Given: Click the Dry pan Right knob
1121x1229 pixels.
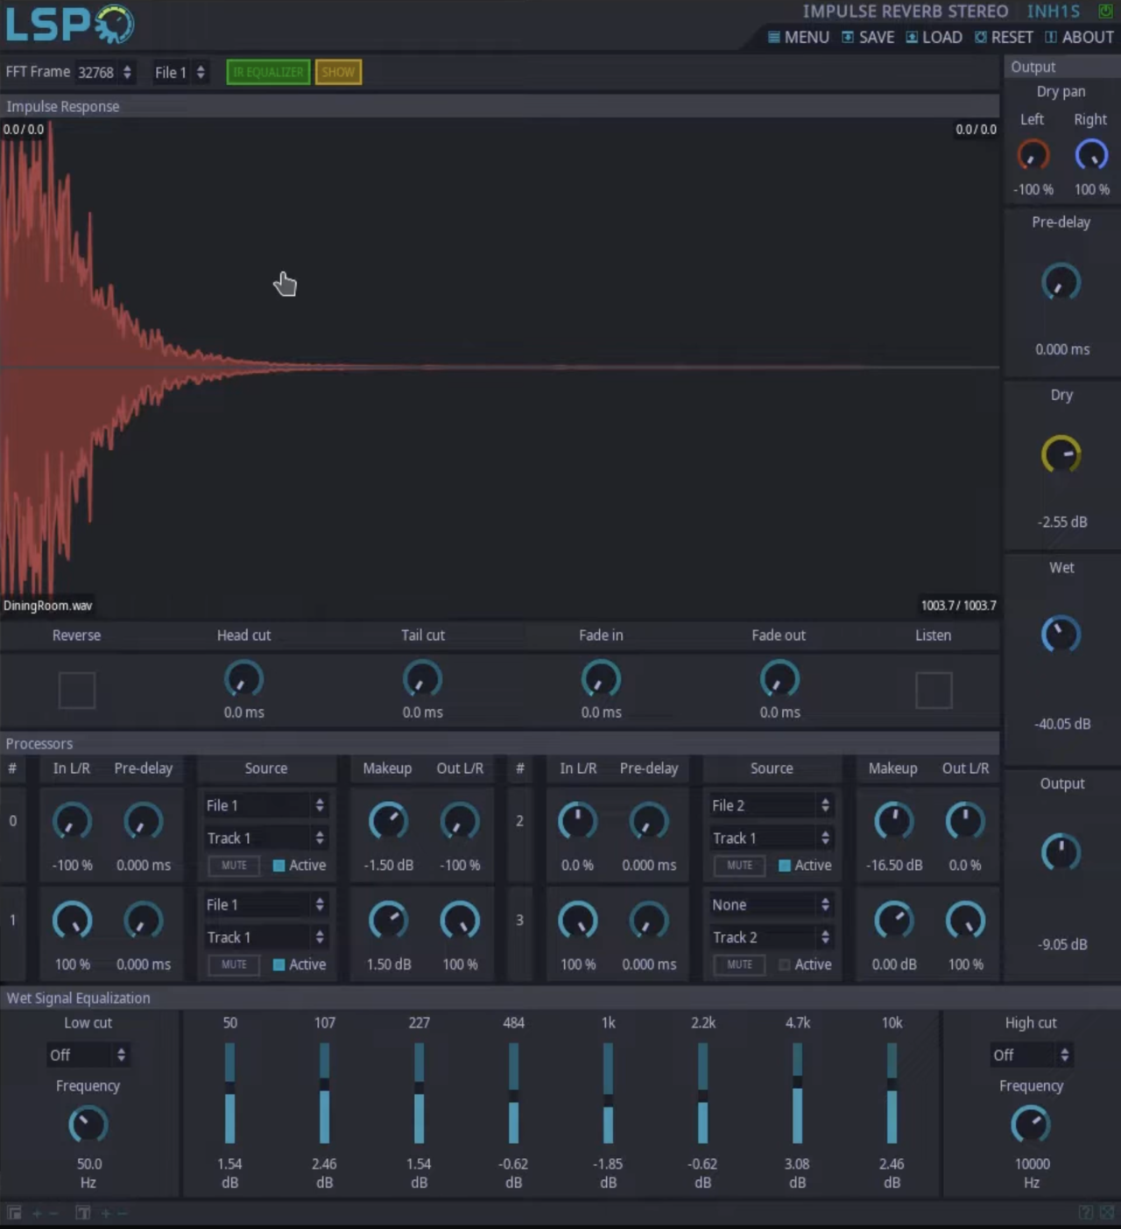Looking at the screenshot, I should (x=1091, y=155).
